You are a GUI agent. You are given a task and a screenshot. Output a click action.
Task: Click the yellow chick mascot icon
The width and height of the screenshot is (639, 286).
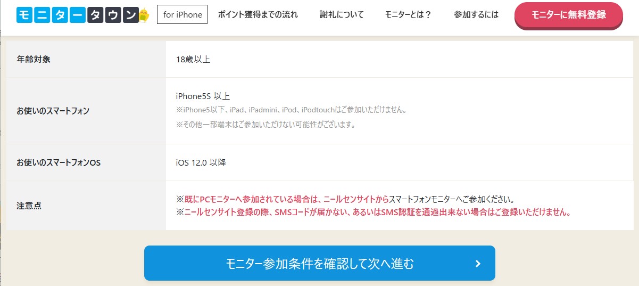[144, 15]
